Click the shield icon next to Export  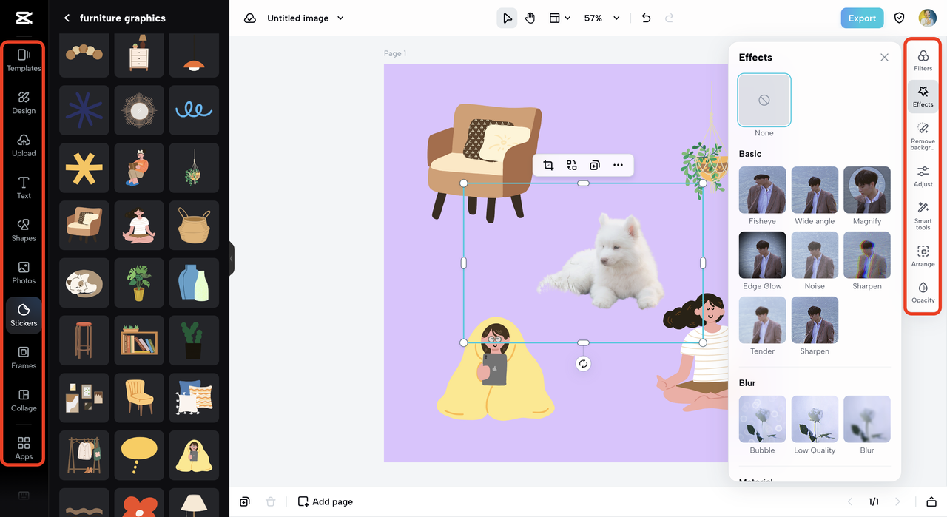tap(900, 18)
